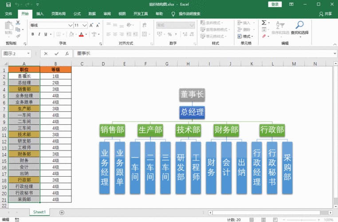338x222 pixels.
Task: Click the Increase Decimal icon
Action: click(x=185, y=34)
